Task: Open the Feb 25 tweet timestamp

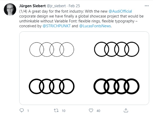Action: pos(74,6)
